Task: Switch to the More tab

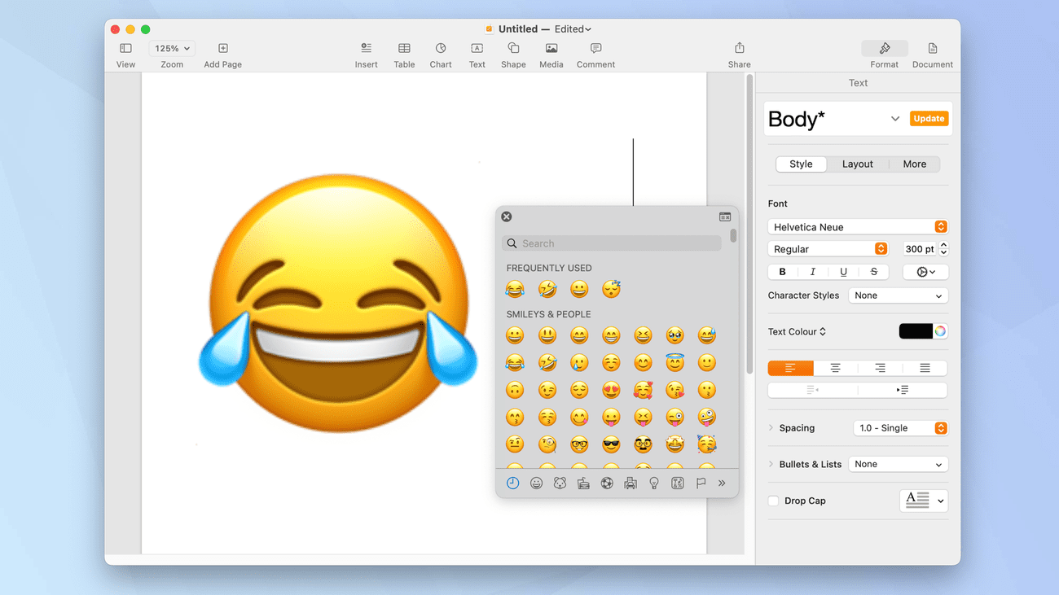Action: 914,164
